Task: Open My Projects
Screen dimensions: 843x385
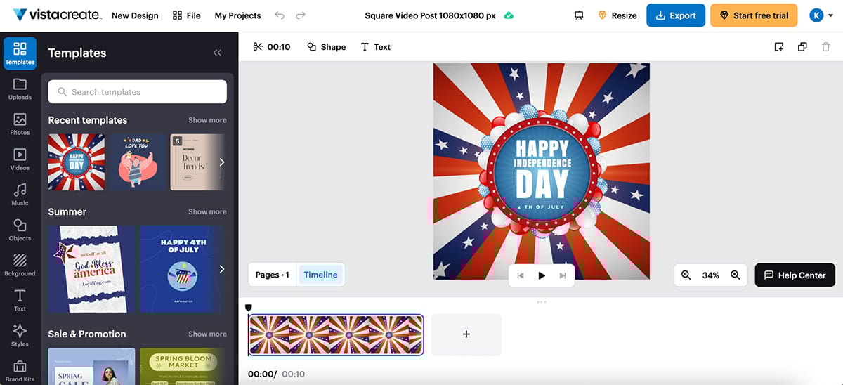Action: [237, 15]
